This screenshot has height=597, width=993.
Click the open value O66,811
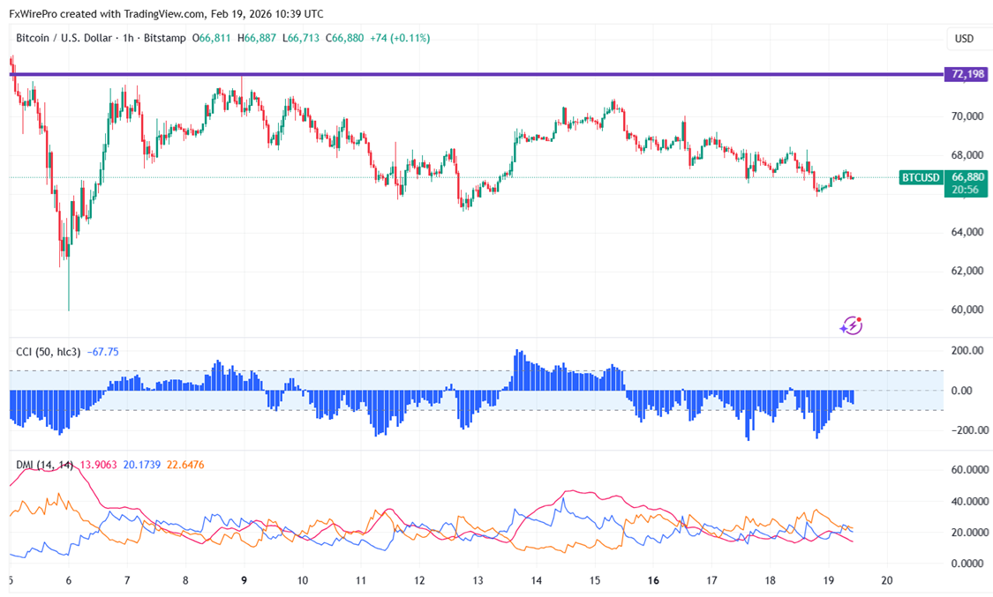point(212,38)
